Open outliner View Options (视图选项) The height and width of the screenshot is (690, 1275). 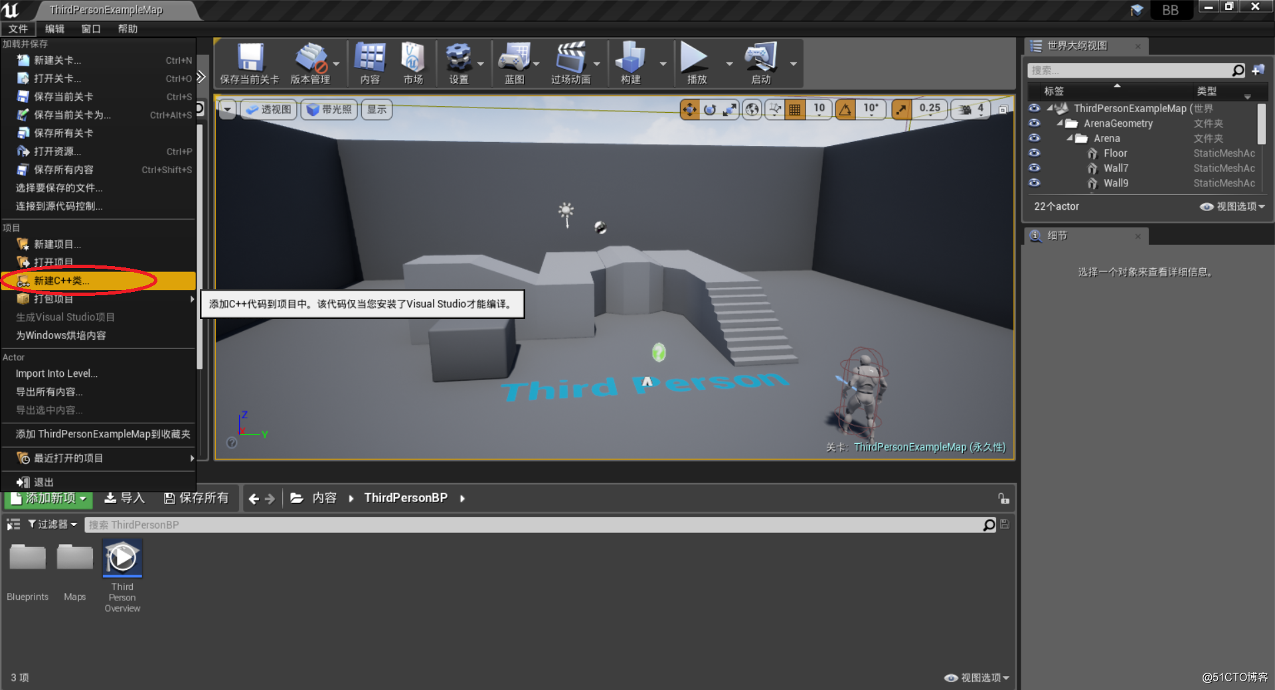point(1232,206)
